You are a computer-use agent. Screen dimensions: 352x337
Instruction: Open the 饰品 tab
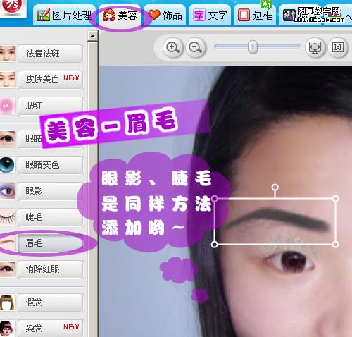point(165,16)
